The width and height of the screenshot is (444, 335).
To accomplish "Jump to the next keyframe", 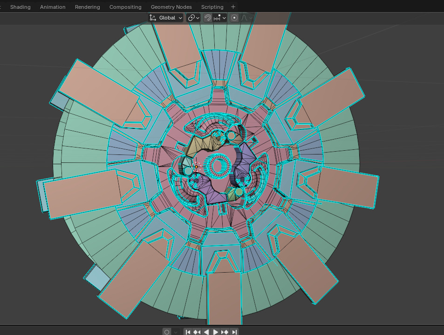I will pos(225,332).
